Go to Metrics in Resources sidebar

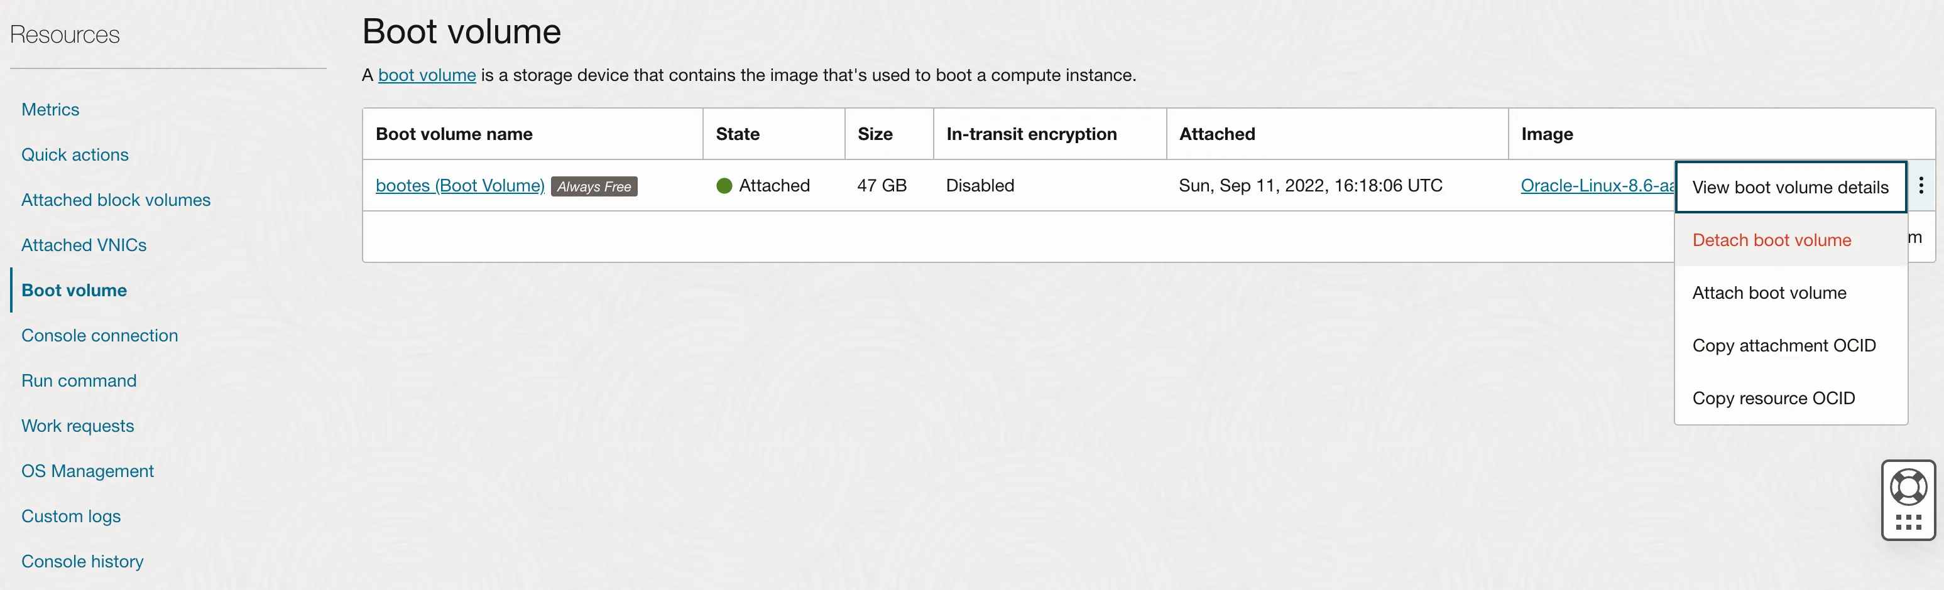[x=50, y=109]
